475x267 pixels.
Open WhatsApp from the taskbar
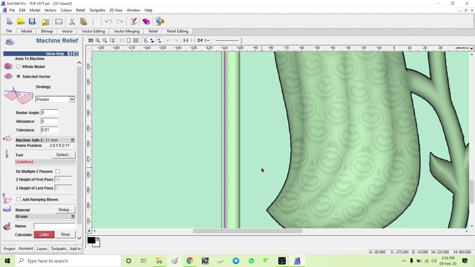(x=251, y=261)
